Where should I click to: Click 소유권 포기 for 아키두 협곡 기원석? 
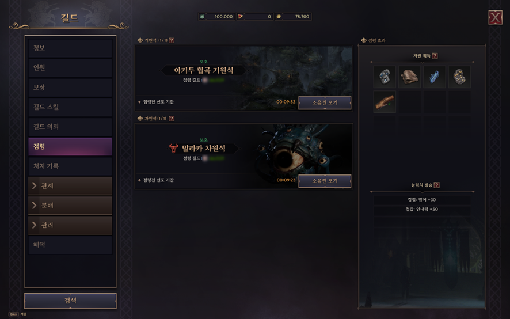point(325,102)
